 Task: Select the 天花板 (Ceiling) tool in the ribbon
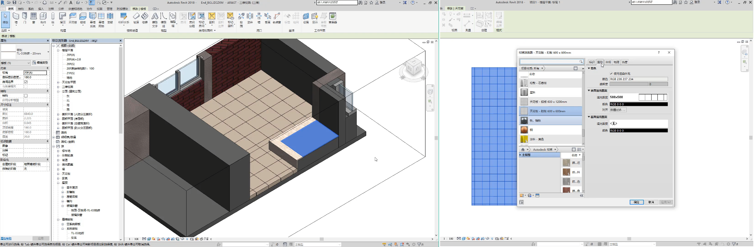pos(73,19)
